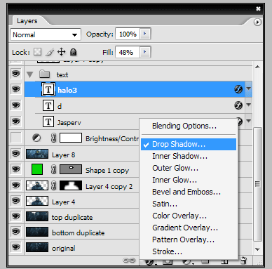Screen dimensions: 272x269
Task: Click the link layers icon at panel bottom
Action: point(129,261)
